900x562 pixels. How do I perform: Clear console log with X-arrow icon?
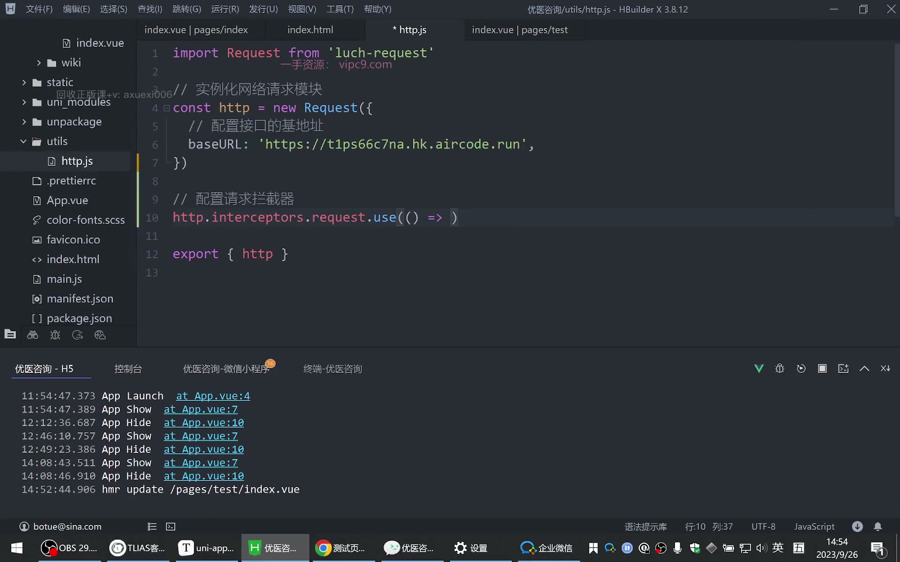point(885,369)
